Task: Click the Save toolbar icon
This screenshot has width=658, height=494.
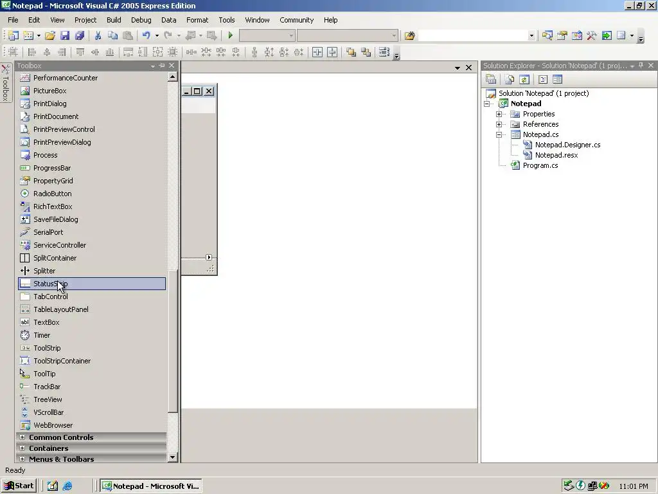Action: (65, 36)
